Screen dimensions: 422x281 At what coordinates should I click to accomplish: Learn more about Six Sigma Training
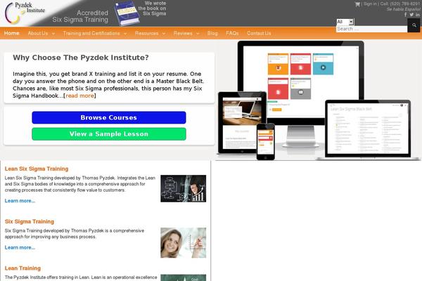pos(20,248)
